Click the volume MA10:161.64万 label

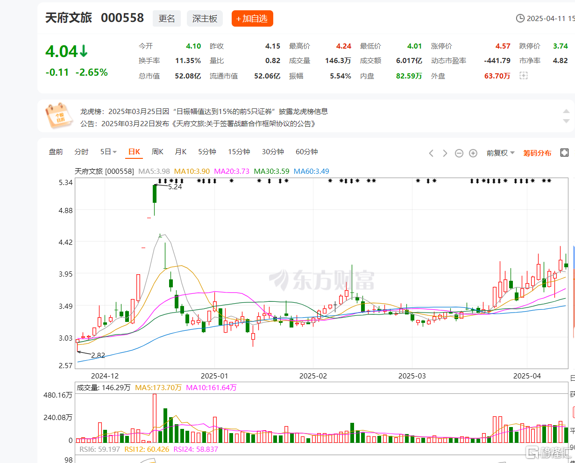(x=211, y=388)
